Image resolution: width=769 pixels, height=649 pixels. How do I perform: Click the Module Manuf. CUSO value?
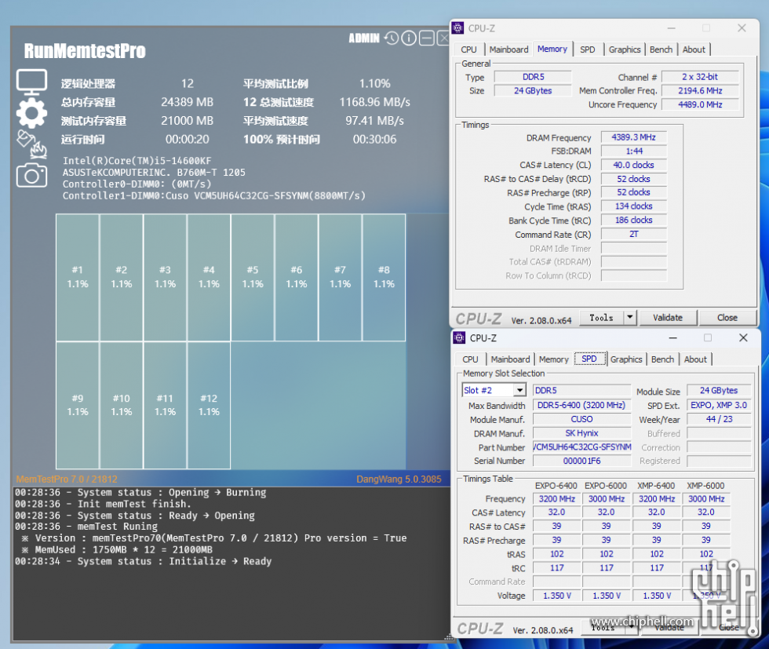coord(581,419)
